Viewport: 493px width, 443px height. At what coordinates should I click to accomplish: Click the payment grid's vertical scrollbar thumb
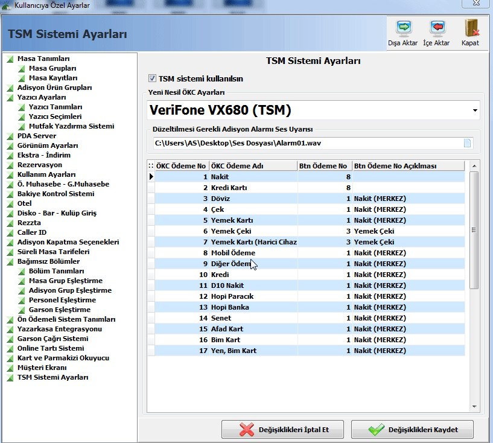pyautogui.click(x=474, y=230)
